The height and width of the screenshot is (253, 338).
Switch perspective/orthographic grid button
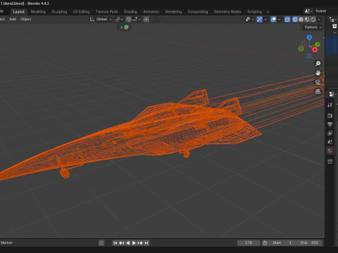(x=318, y=91)
